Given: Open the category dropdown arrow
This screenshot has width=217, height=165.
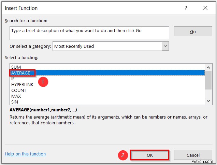Looking at the screenshot, I should [165, 46].
